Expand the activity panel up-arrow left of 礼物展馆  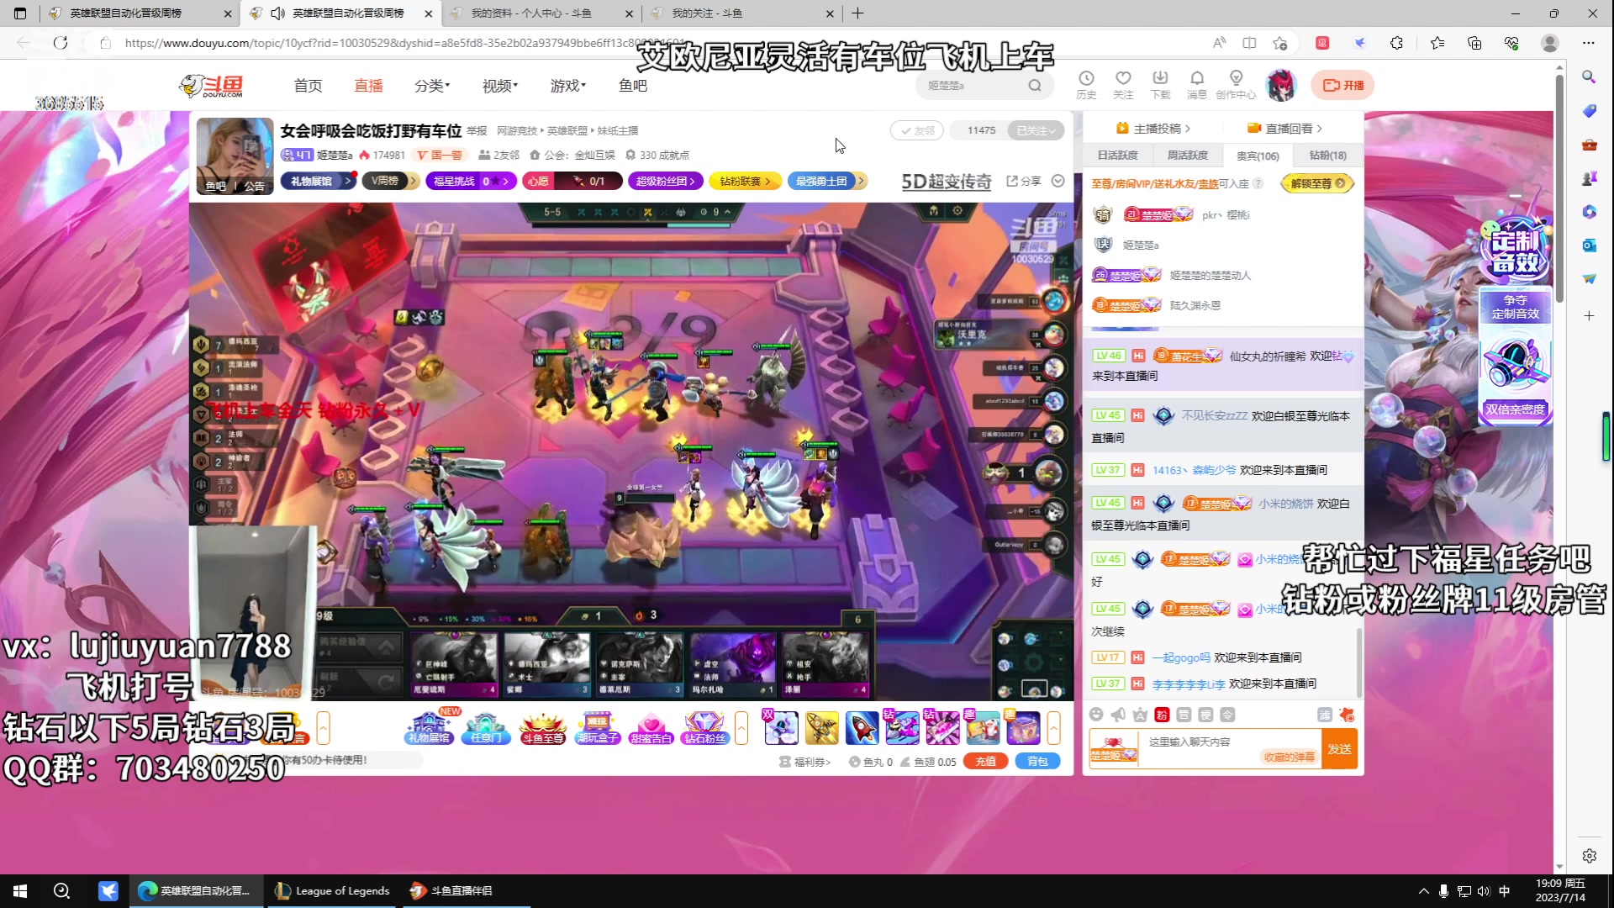click(323, 727)
